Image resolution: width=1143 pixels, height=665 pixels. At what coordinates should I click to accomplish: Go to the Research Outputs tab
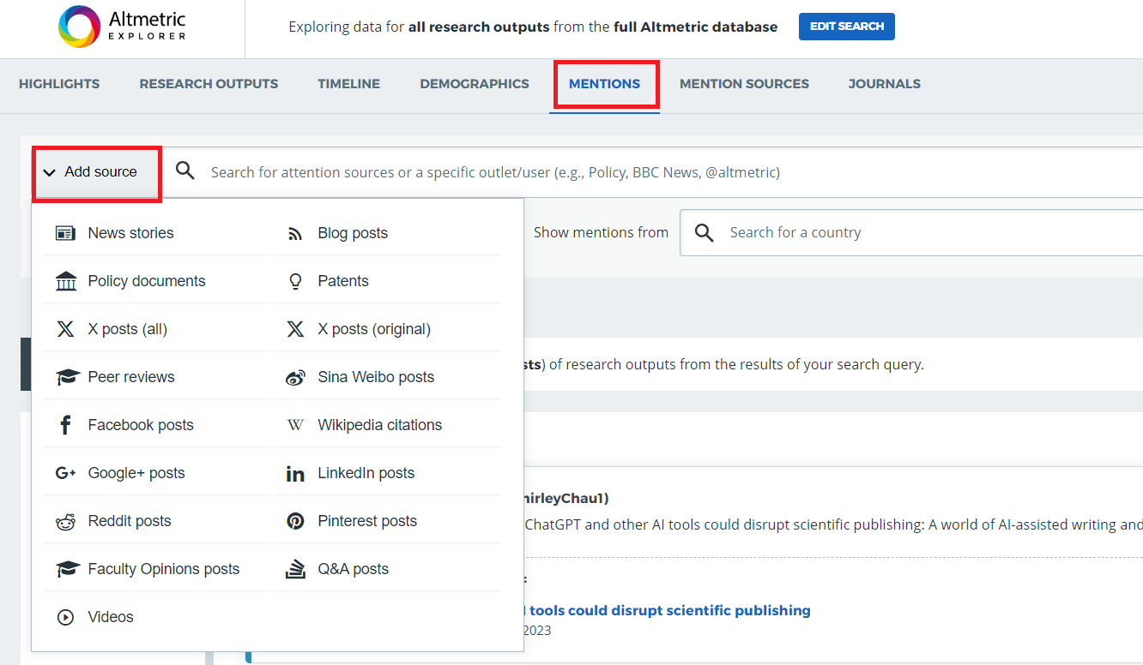click(x=209, y=84)
